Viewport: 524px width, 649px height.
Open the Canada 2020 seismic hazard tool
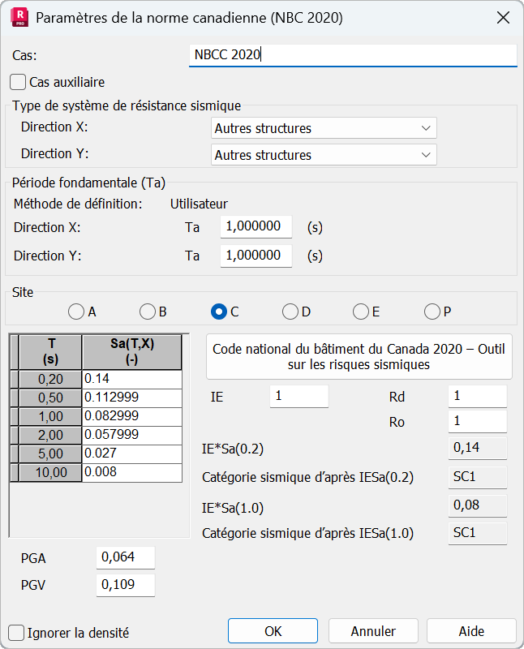(359, 357)
